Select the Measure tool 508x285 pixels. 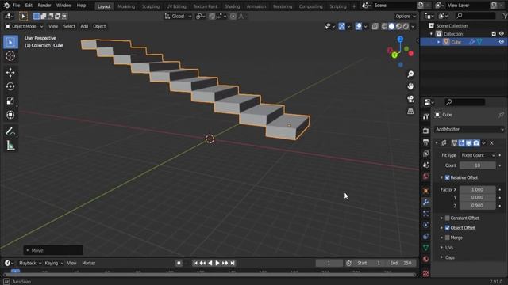point(10,146)
